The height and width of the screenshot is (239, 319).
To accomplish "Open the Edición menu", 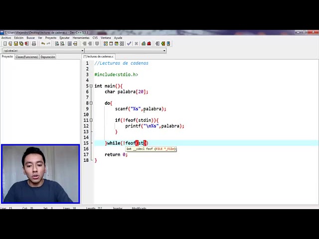I will point(19,38).
